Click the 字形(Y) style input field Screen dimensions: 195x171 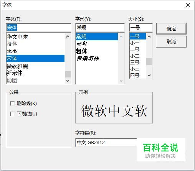100,28
